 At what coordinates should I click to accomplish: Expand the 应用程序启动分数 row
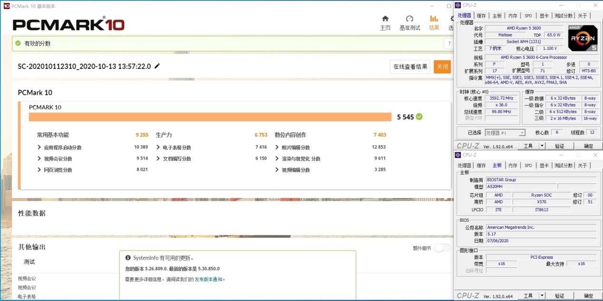click(39, 147)
